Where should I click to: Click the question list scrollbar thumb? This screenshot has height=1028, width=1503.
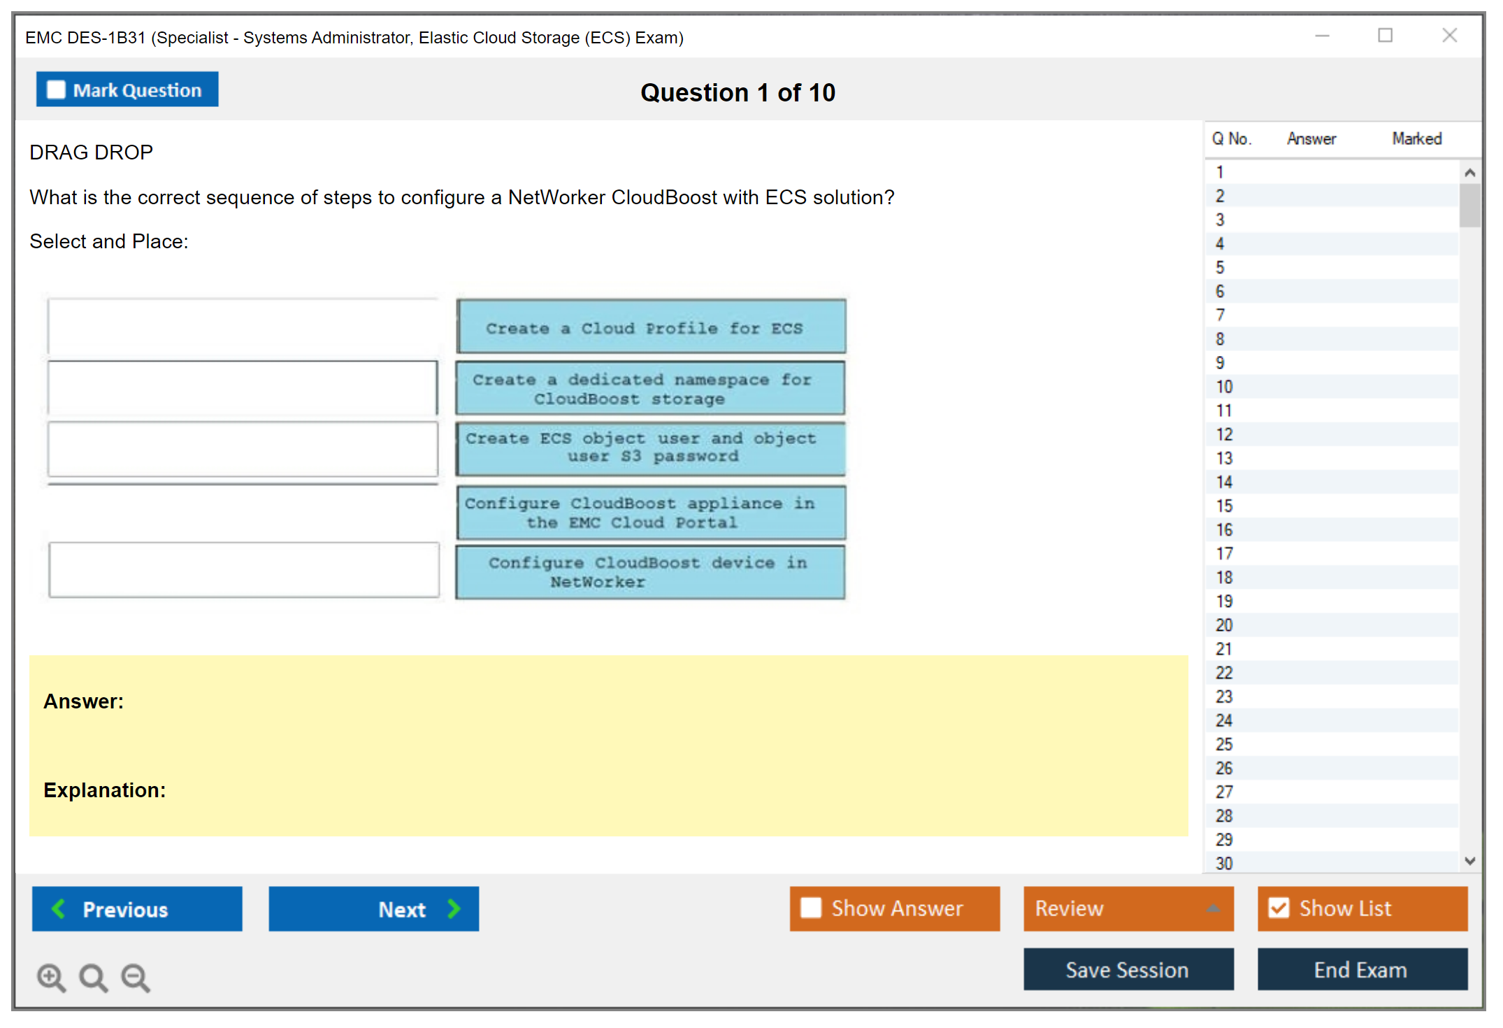point(1469,205)
